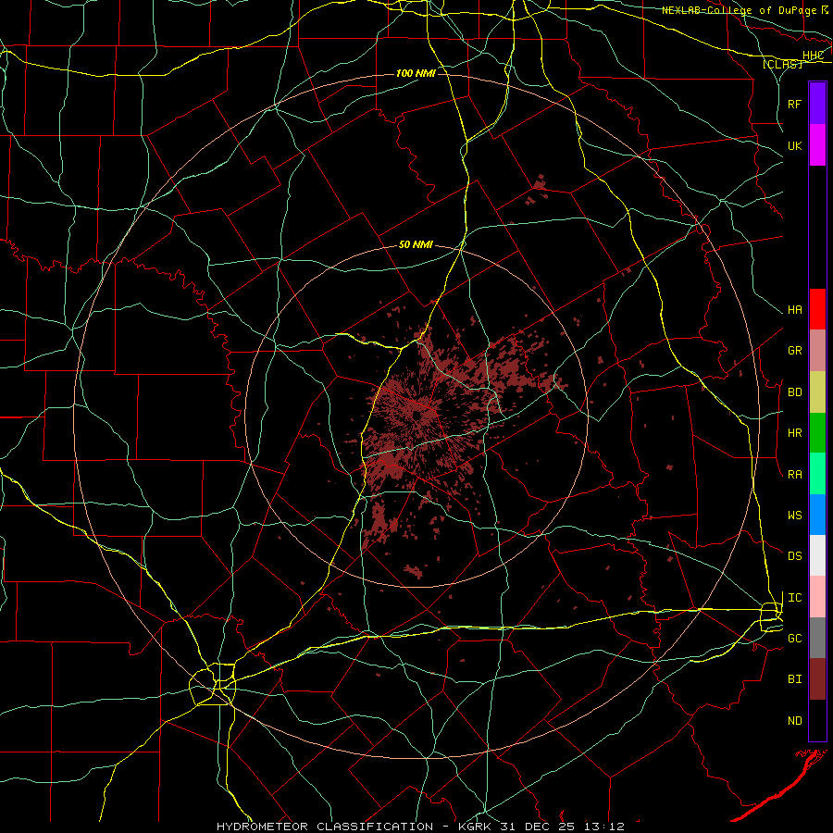Click the 13:12 timestamp
833x833 pixels.
pyautogui.click(x=603, y=827)
